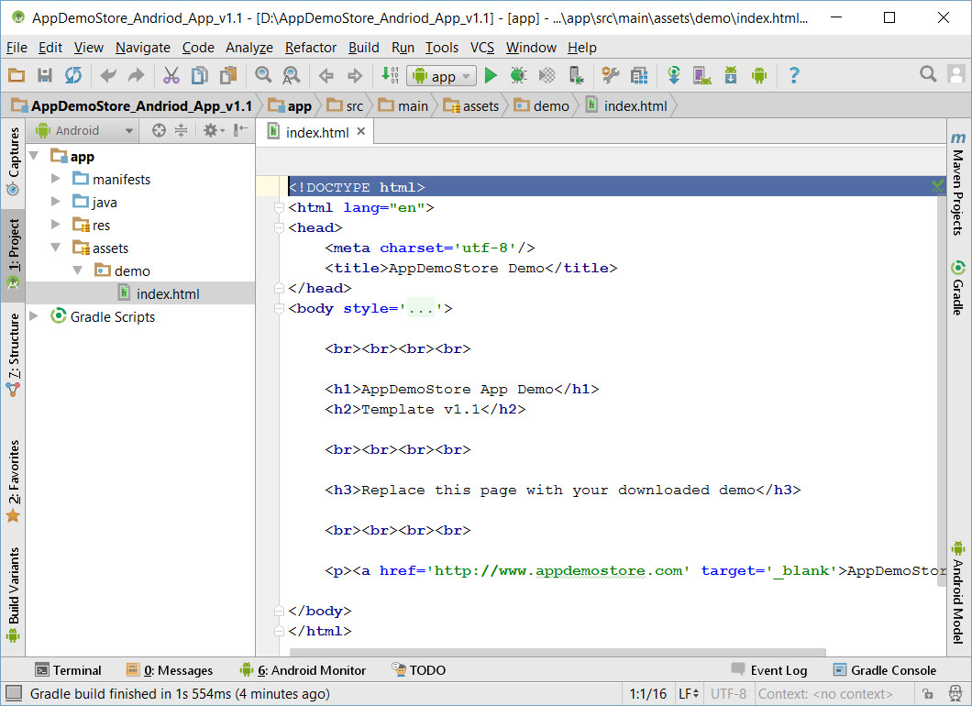
Task: Click the Make Project icon
Action: (x=390, y=75)
